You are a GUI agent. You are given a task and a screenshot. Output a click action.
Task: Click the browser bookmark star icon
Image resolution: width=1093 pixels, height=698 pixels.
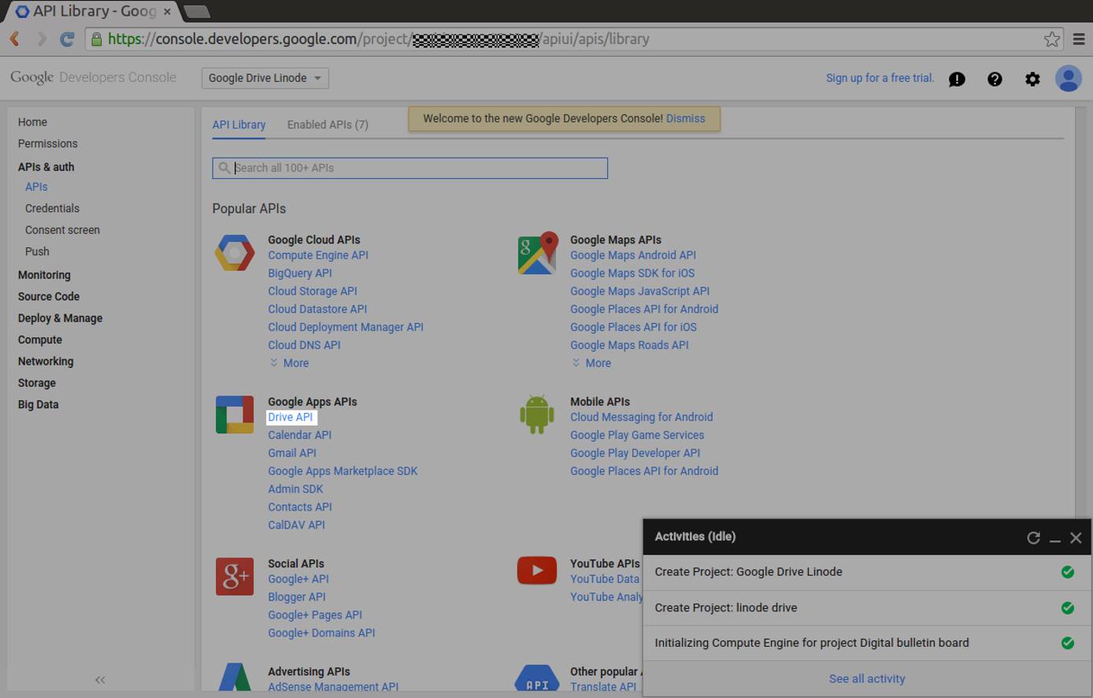pyautogui.click(x=1053, y=38)
